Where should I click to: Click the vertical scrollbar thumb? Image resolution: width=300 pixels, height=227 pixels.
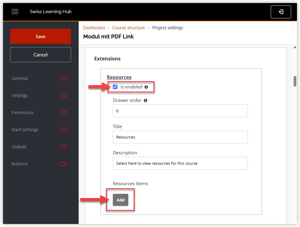pyautogui.click(x=295, y=81)
